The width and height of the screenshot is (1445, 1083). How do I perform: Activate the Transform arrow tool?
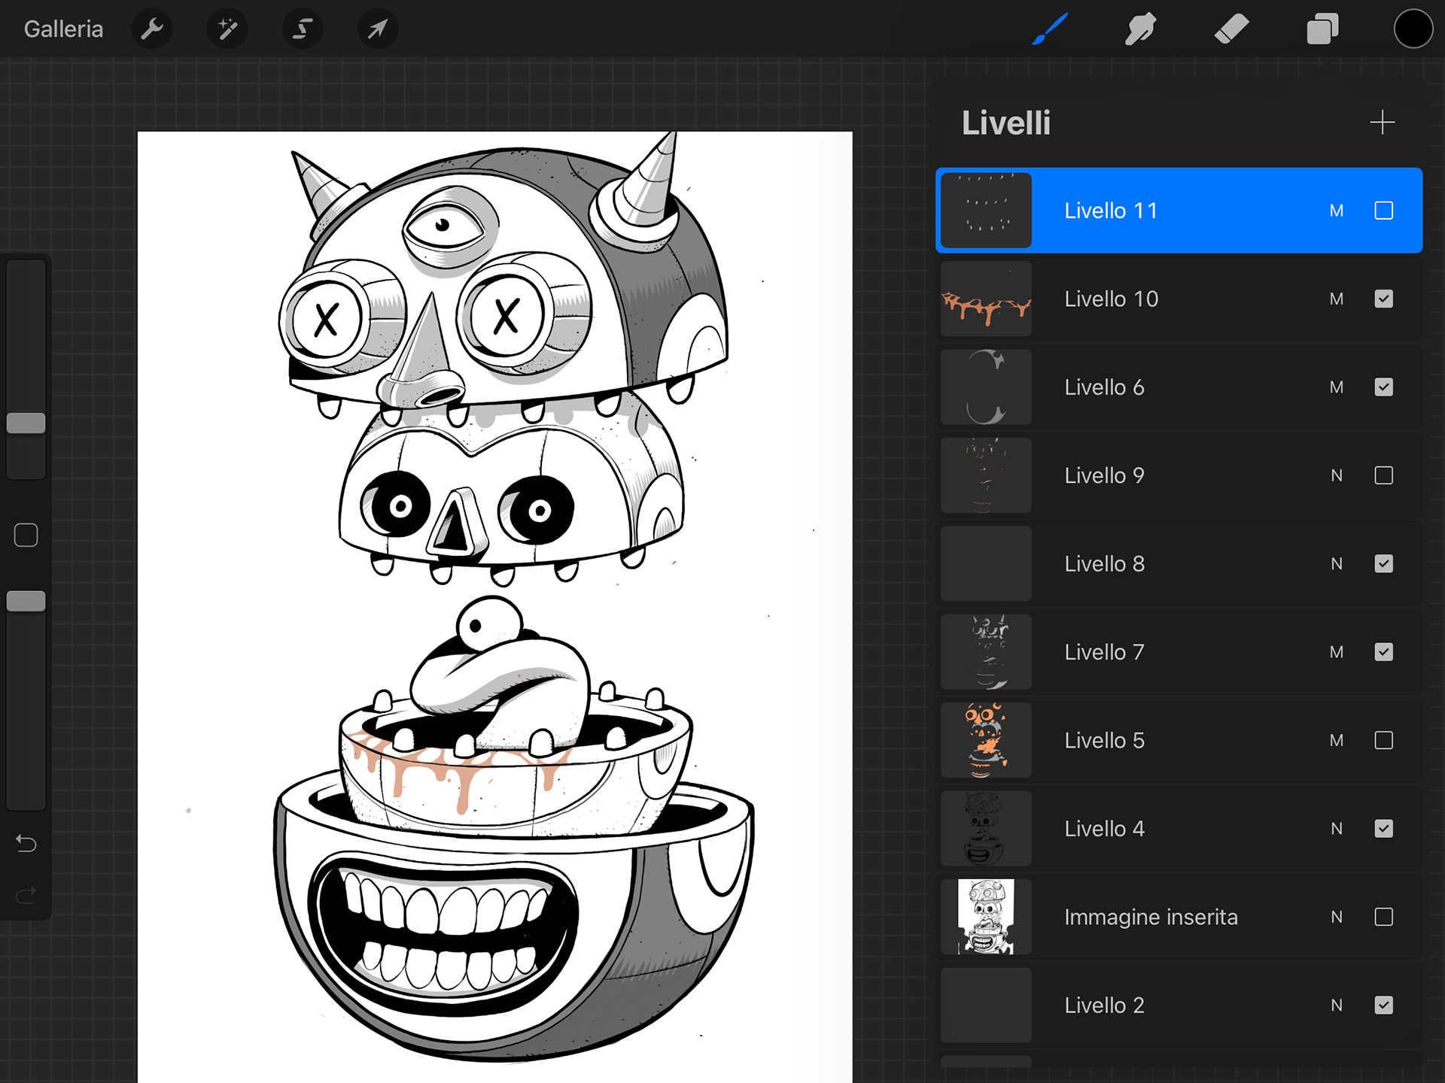(377, 29)
